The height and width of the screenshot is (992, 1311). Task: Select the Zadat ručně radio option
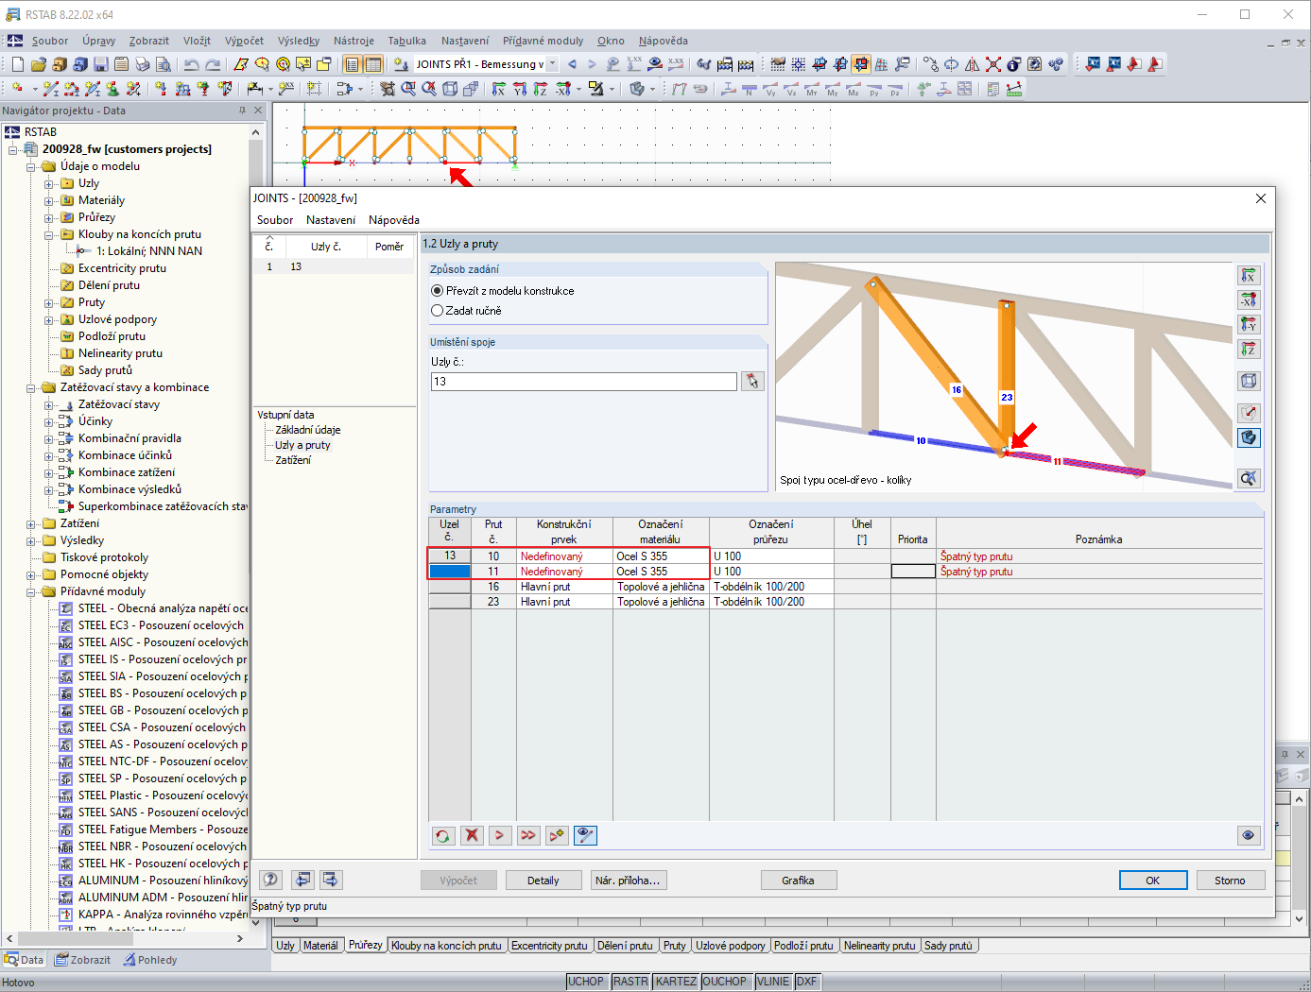[437, 311]
